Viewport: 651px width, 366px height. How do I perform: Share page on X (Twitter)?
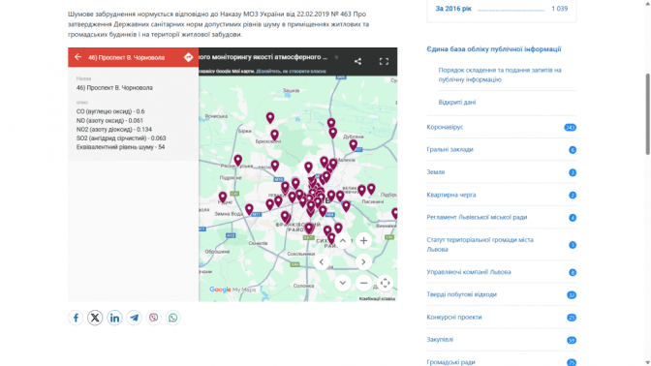95,318
